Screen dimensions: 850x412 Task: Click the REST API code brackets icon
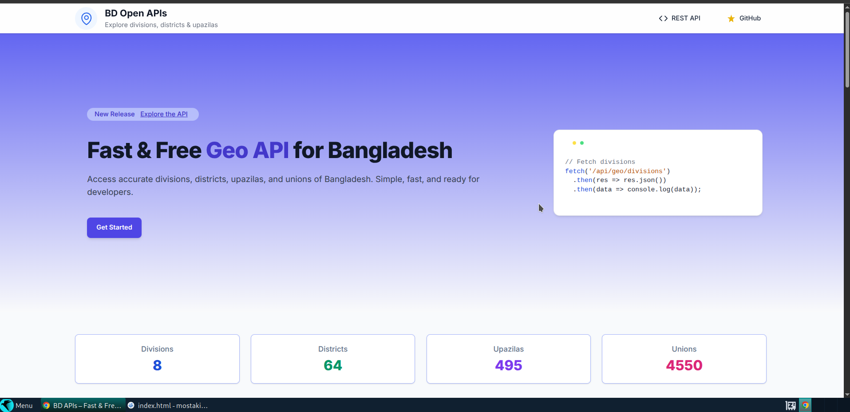point(663,18)
